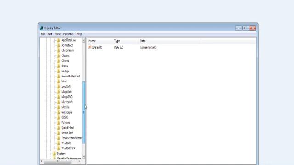Screen dimensions: 294x165
Task: Select the Mozilla folder icon
Action: 58,107
